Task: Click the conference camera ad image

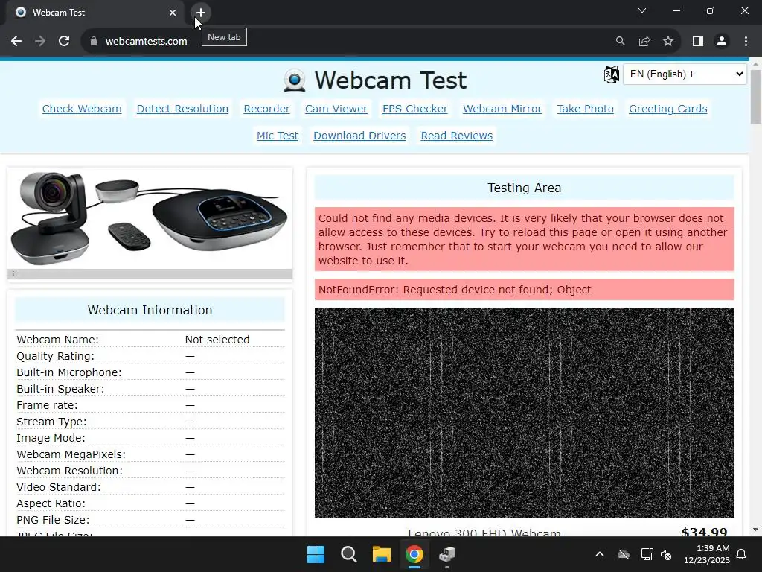Action: click(150, 218)
